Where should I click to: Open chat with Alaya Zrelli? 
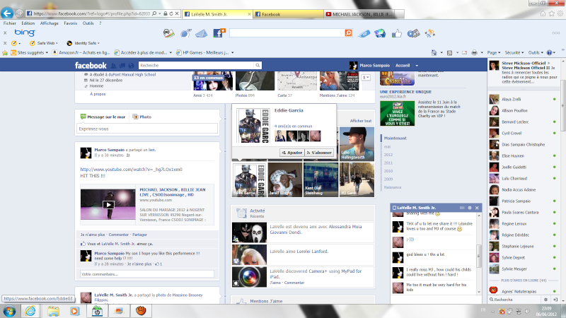click(x=523, y=99)
